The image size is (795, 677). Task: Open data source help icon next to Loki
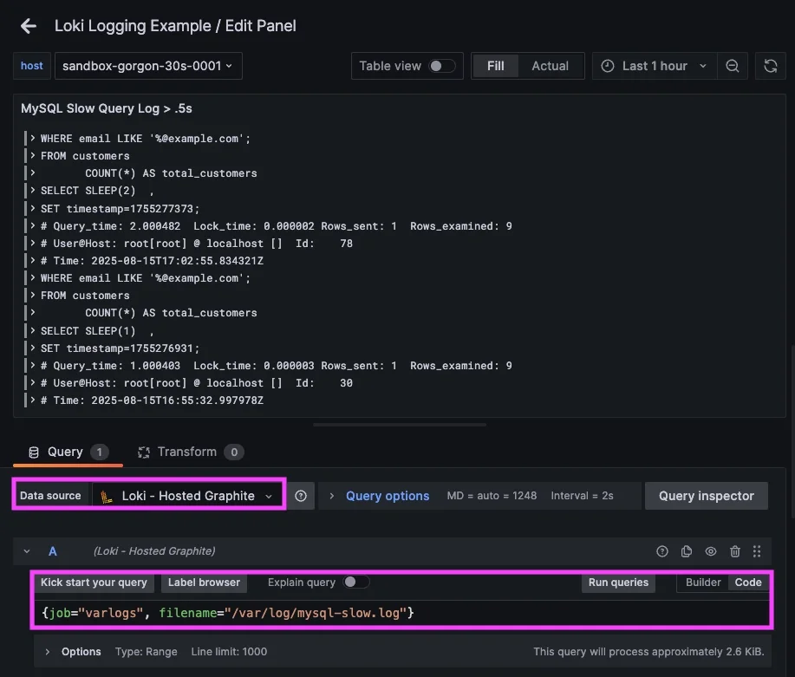pyautogui.click(x=301, y=496)
